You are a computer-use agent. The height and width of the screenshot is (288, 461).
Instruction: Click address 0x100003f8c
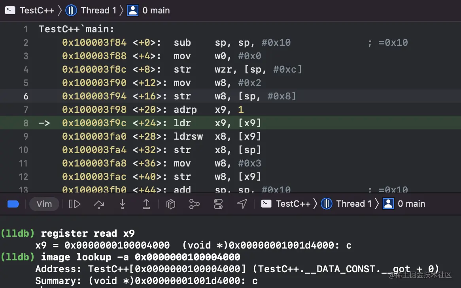coord(94,69)
